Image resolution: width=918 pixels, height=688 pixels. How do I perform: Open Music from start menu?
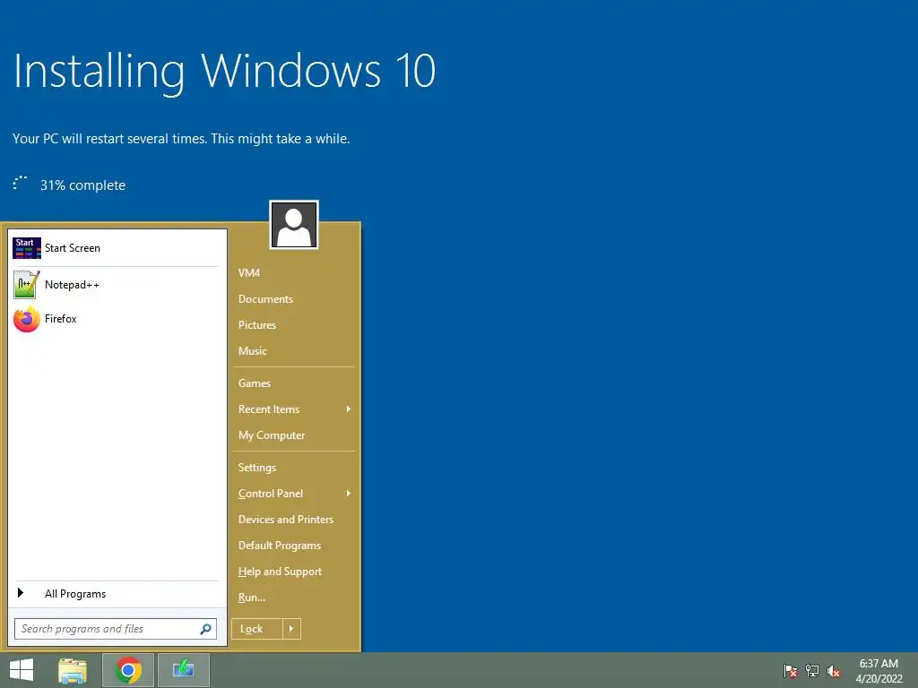252,351
